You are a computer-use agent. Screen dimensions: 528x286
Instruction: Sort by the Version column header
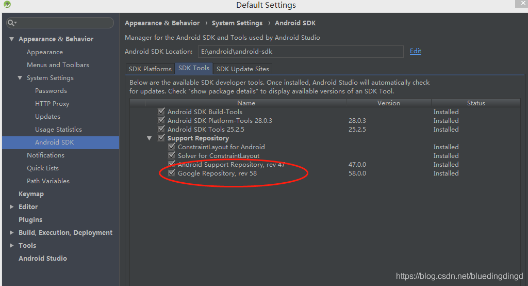389,103
